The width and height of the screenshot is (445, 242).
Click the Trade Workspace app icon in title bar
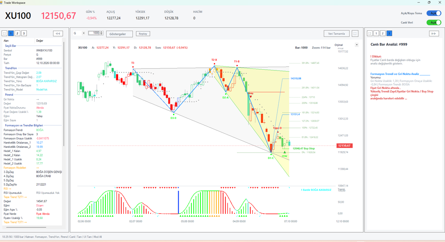pyautogui.click(x=1, y=3)
